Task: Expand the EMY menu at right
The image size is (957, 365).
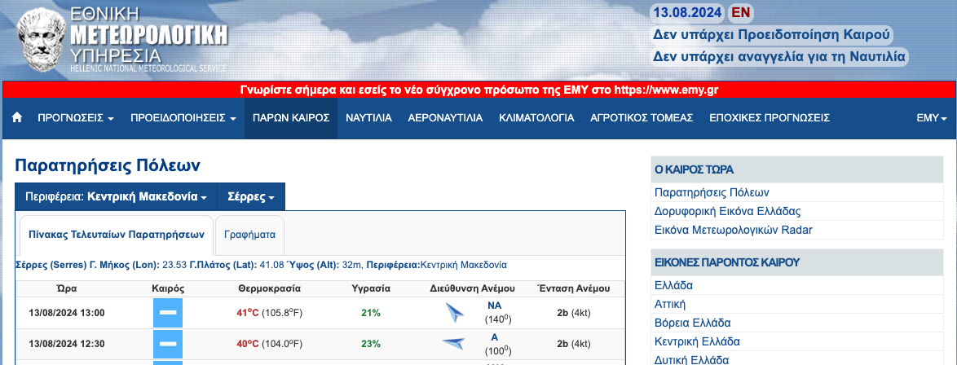Action: [932, 118]
